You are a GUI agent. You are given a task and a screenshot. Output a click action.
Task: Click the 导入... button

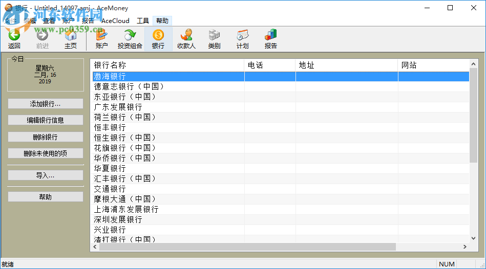tap(45, 175)
